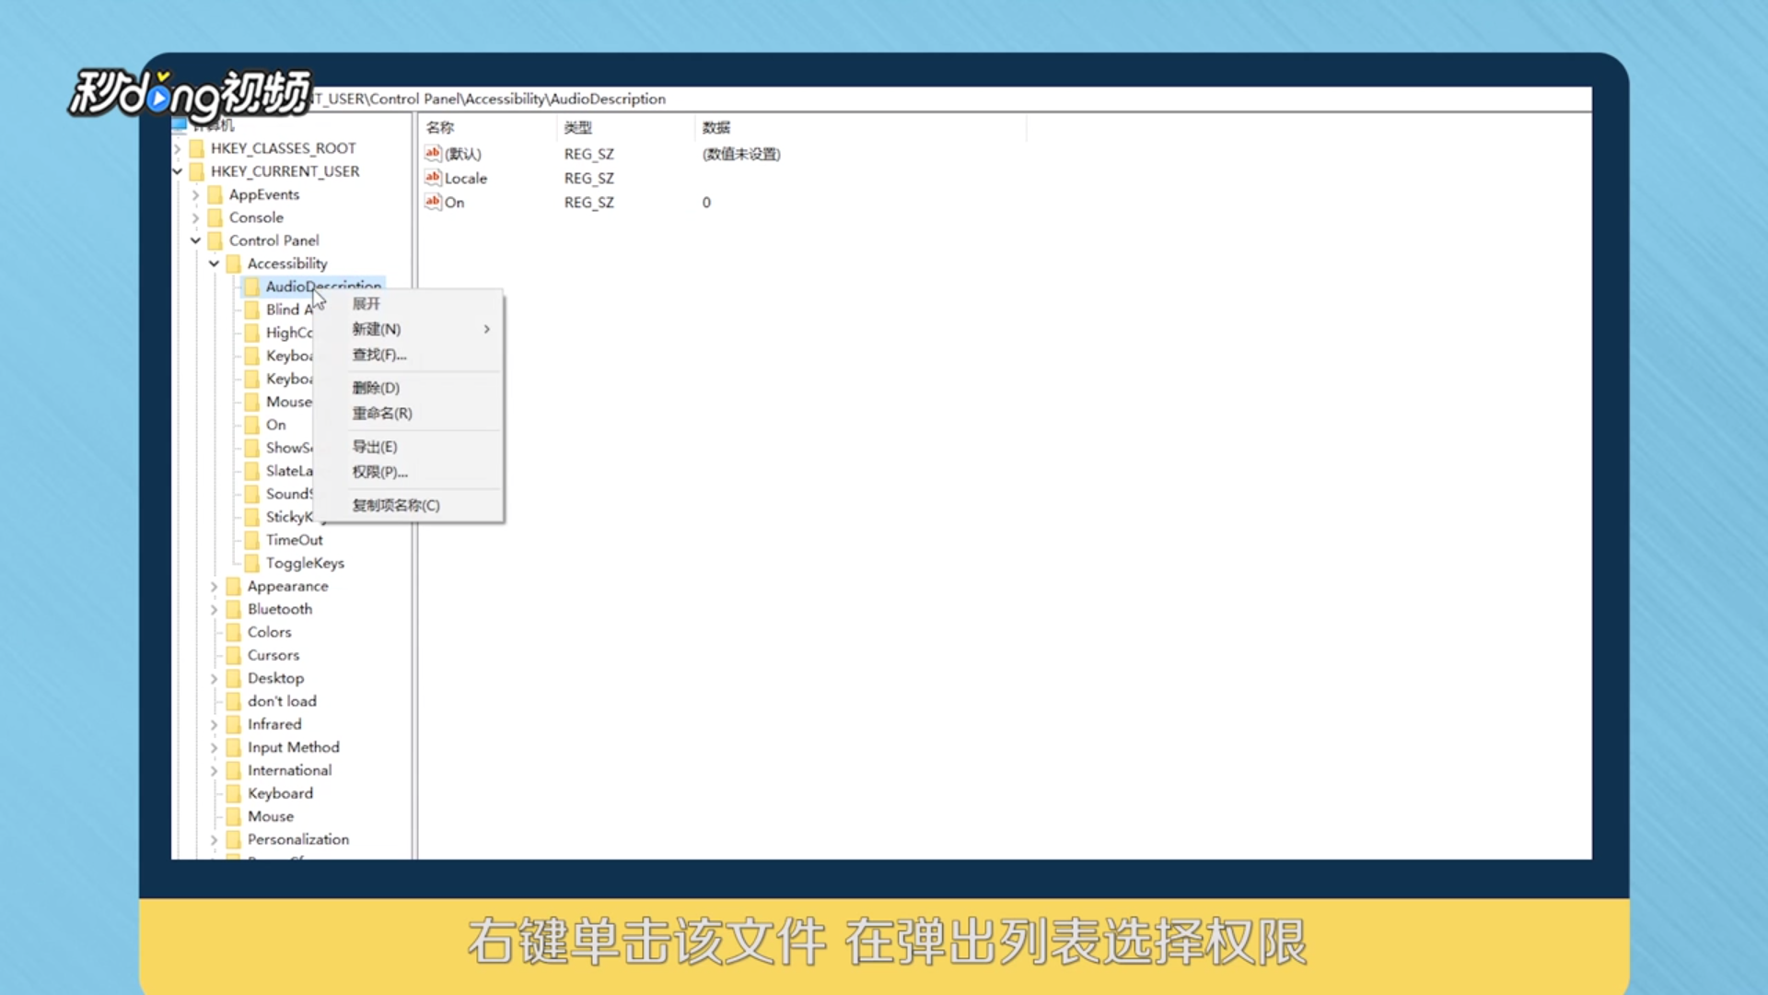The image size is (1768, 995).
Task: Select the TimeOut folder icon
Action: coord(251,540)
